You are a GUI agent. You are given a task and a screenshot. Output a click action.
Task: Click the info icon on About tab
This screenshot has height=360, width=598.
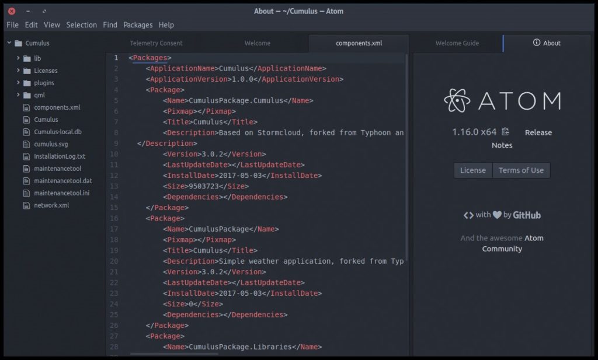[537, 43]
